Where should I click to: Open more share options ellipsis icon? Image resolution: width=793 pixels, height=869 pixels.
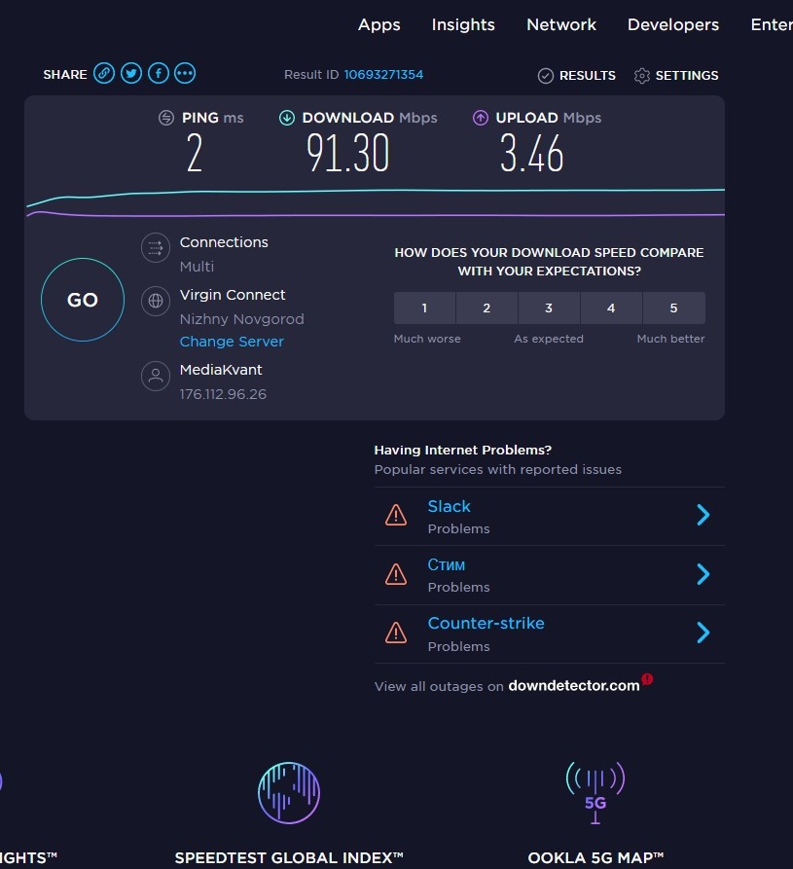click(185, 74)
